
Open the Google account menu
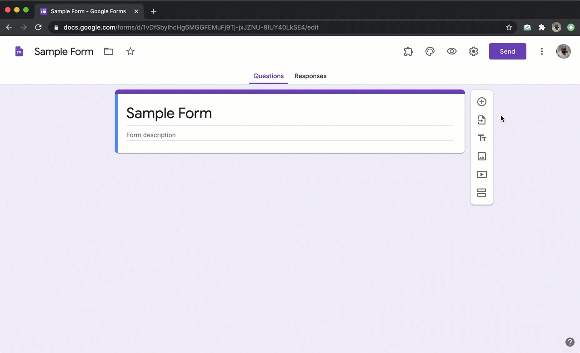pyautogui.click(x=564, y=51)
